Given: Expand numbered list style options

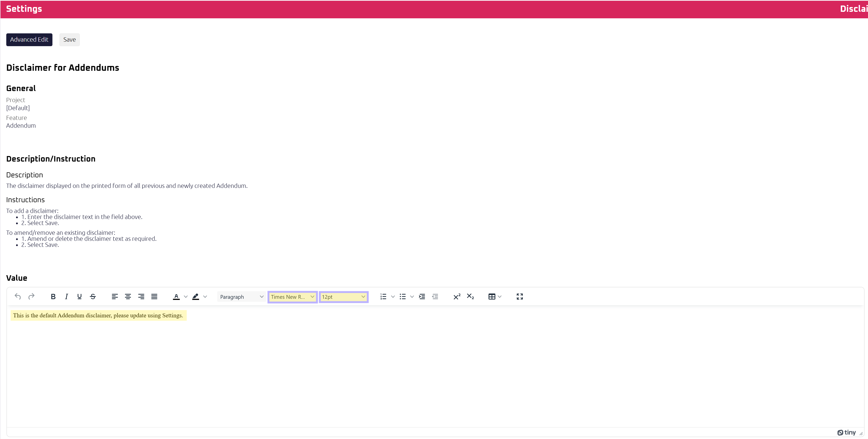Looking at the screenshot, I should [393, 297].
